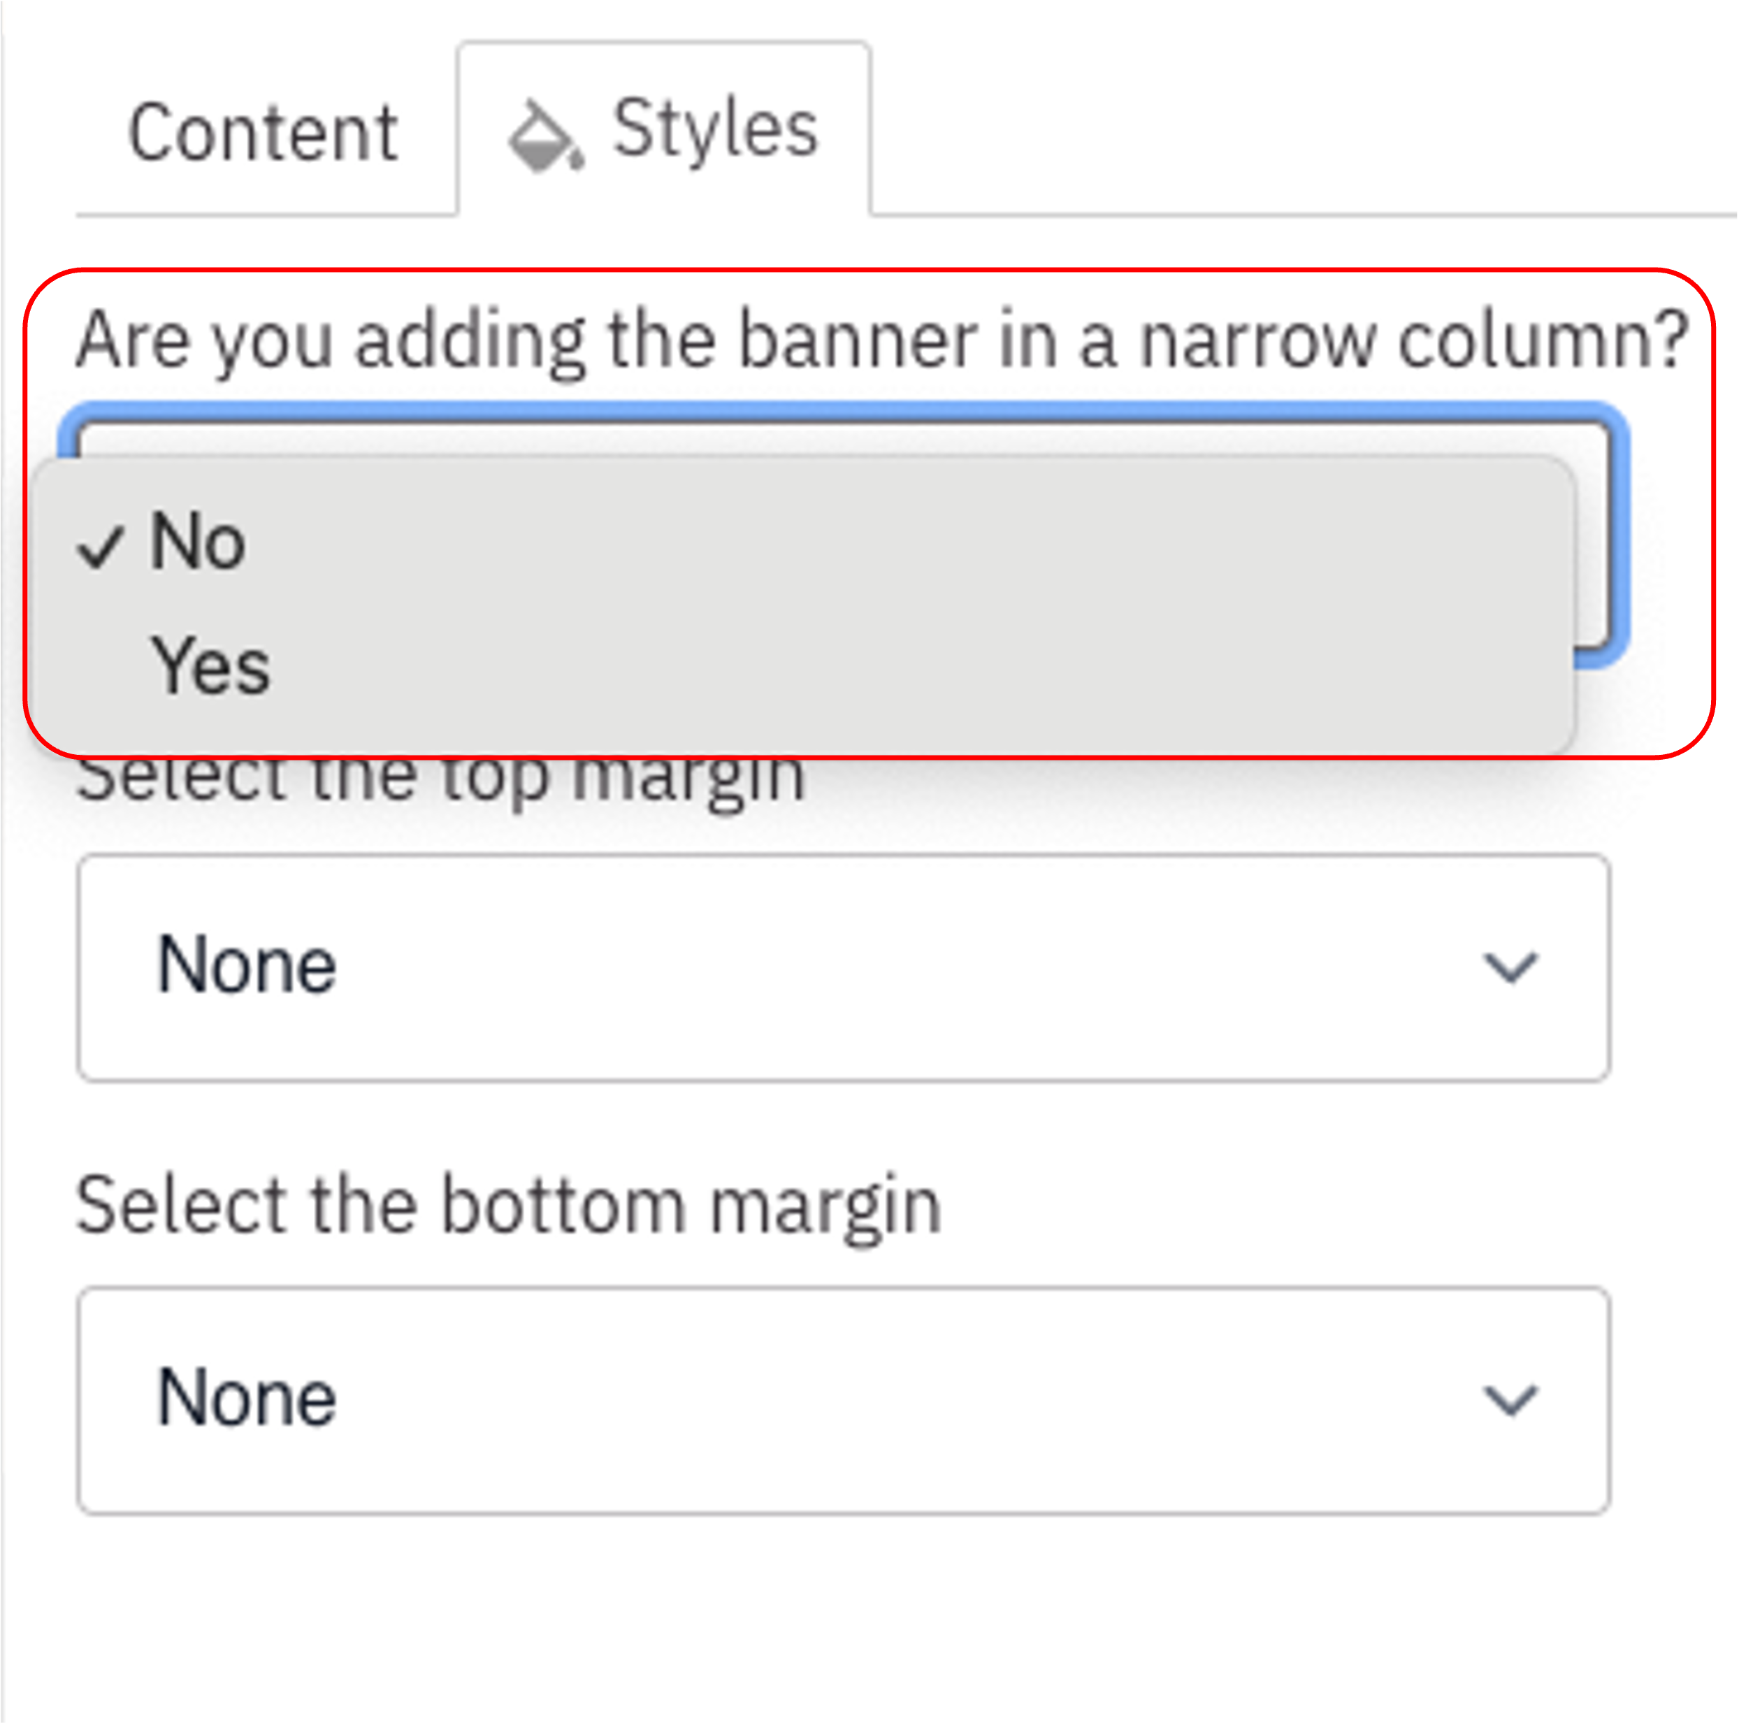Click None value in top margin field
This screenshot has height=1723, width=1739.
(247, 965)
